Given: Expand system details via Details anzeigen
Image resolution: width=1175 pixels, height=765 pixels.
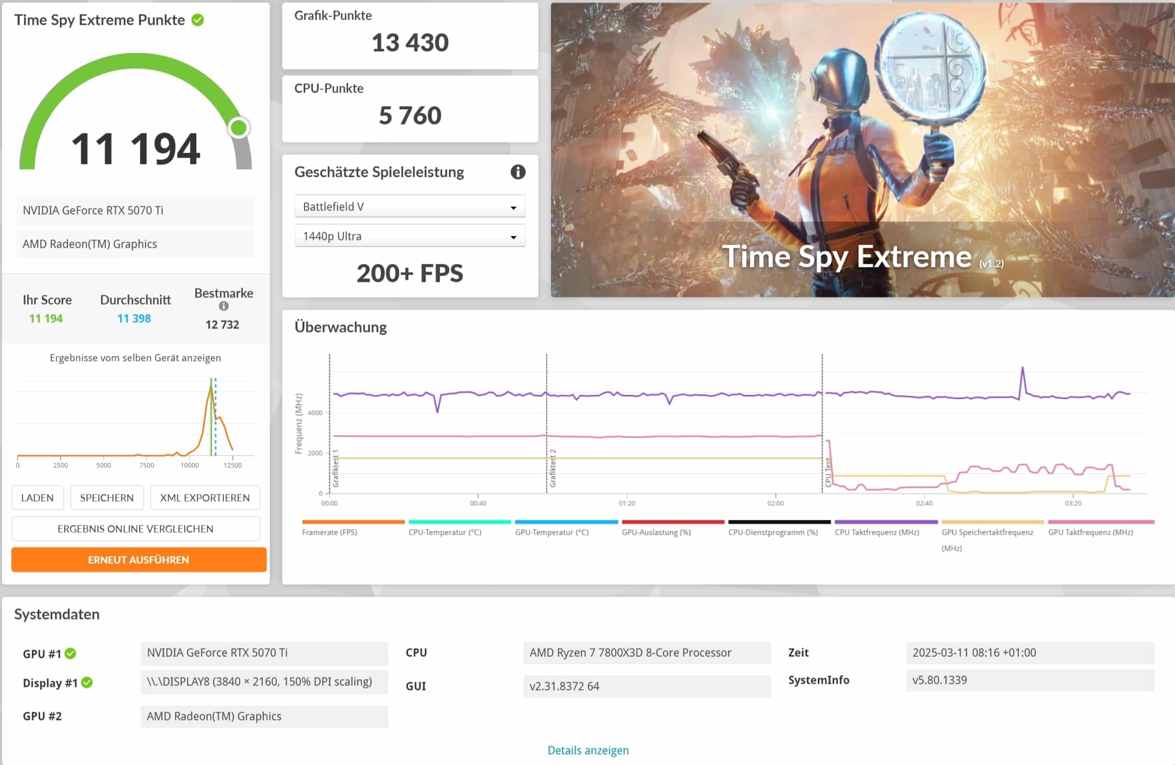Looking at the screenshot, I should tap(588, 750).
